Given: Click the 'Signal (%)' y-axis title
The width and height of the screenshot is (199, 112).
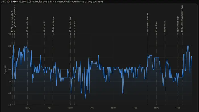Looking at the screenshot, I should coord(5,69).
